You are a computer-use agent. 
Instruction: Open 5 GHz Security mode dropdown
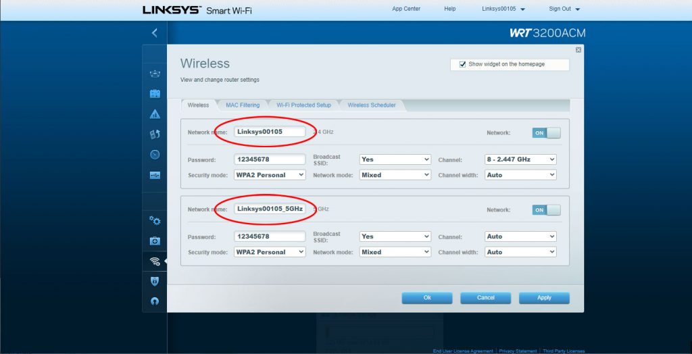(270, 252)
